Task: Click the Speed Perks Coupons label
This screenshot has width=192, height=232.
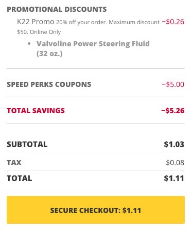Action: [49, 84]
